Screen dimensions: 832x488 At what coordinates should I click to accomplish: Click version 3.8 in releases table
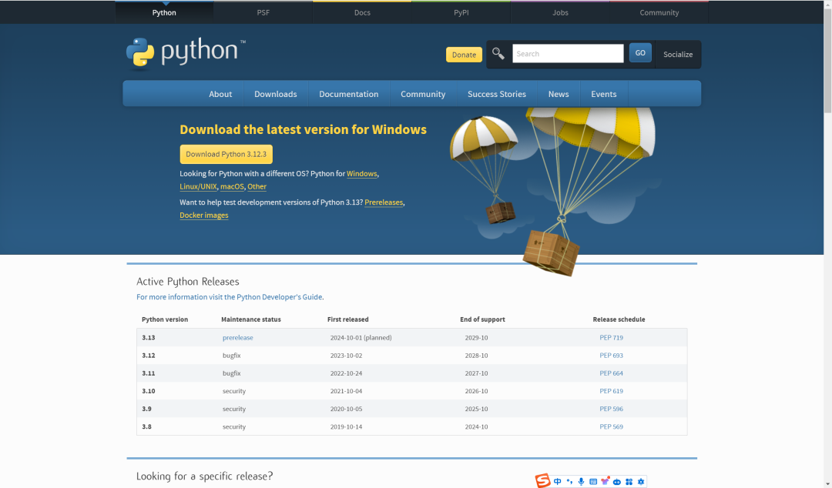[x=146, y=426]
